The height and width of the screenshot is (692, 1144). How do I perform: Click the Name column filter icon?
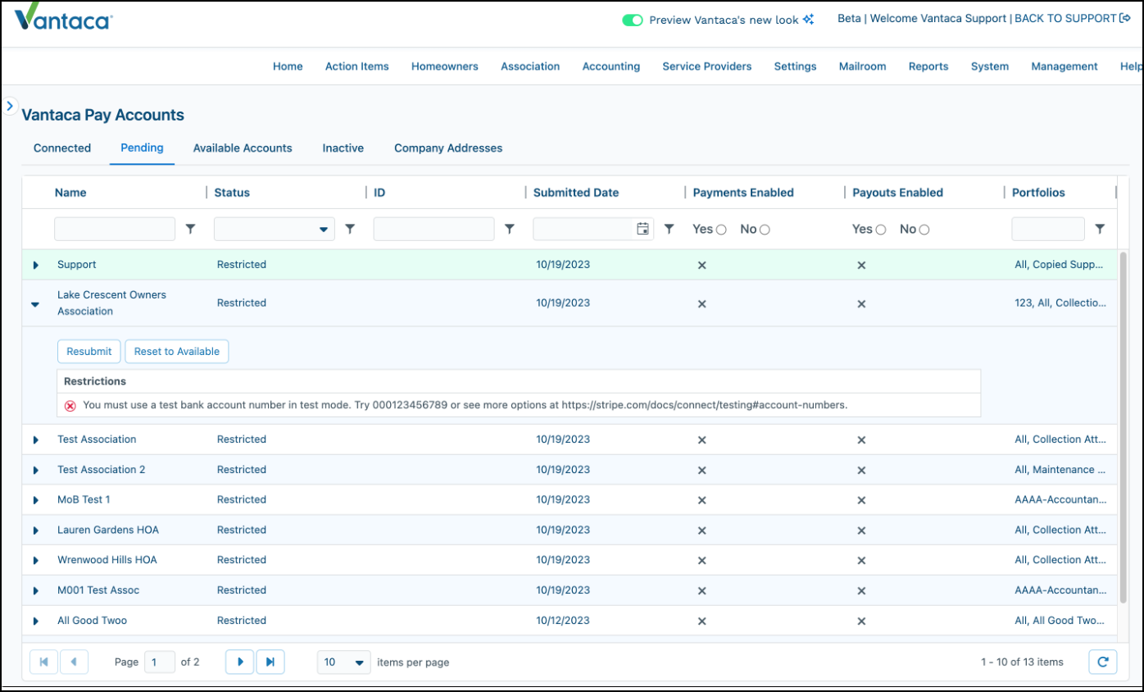[191, 230]
